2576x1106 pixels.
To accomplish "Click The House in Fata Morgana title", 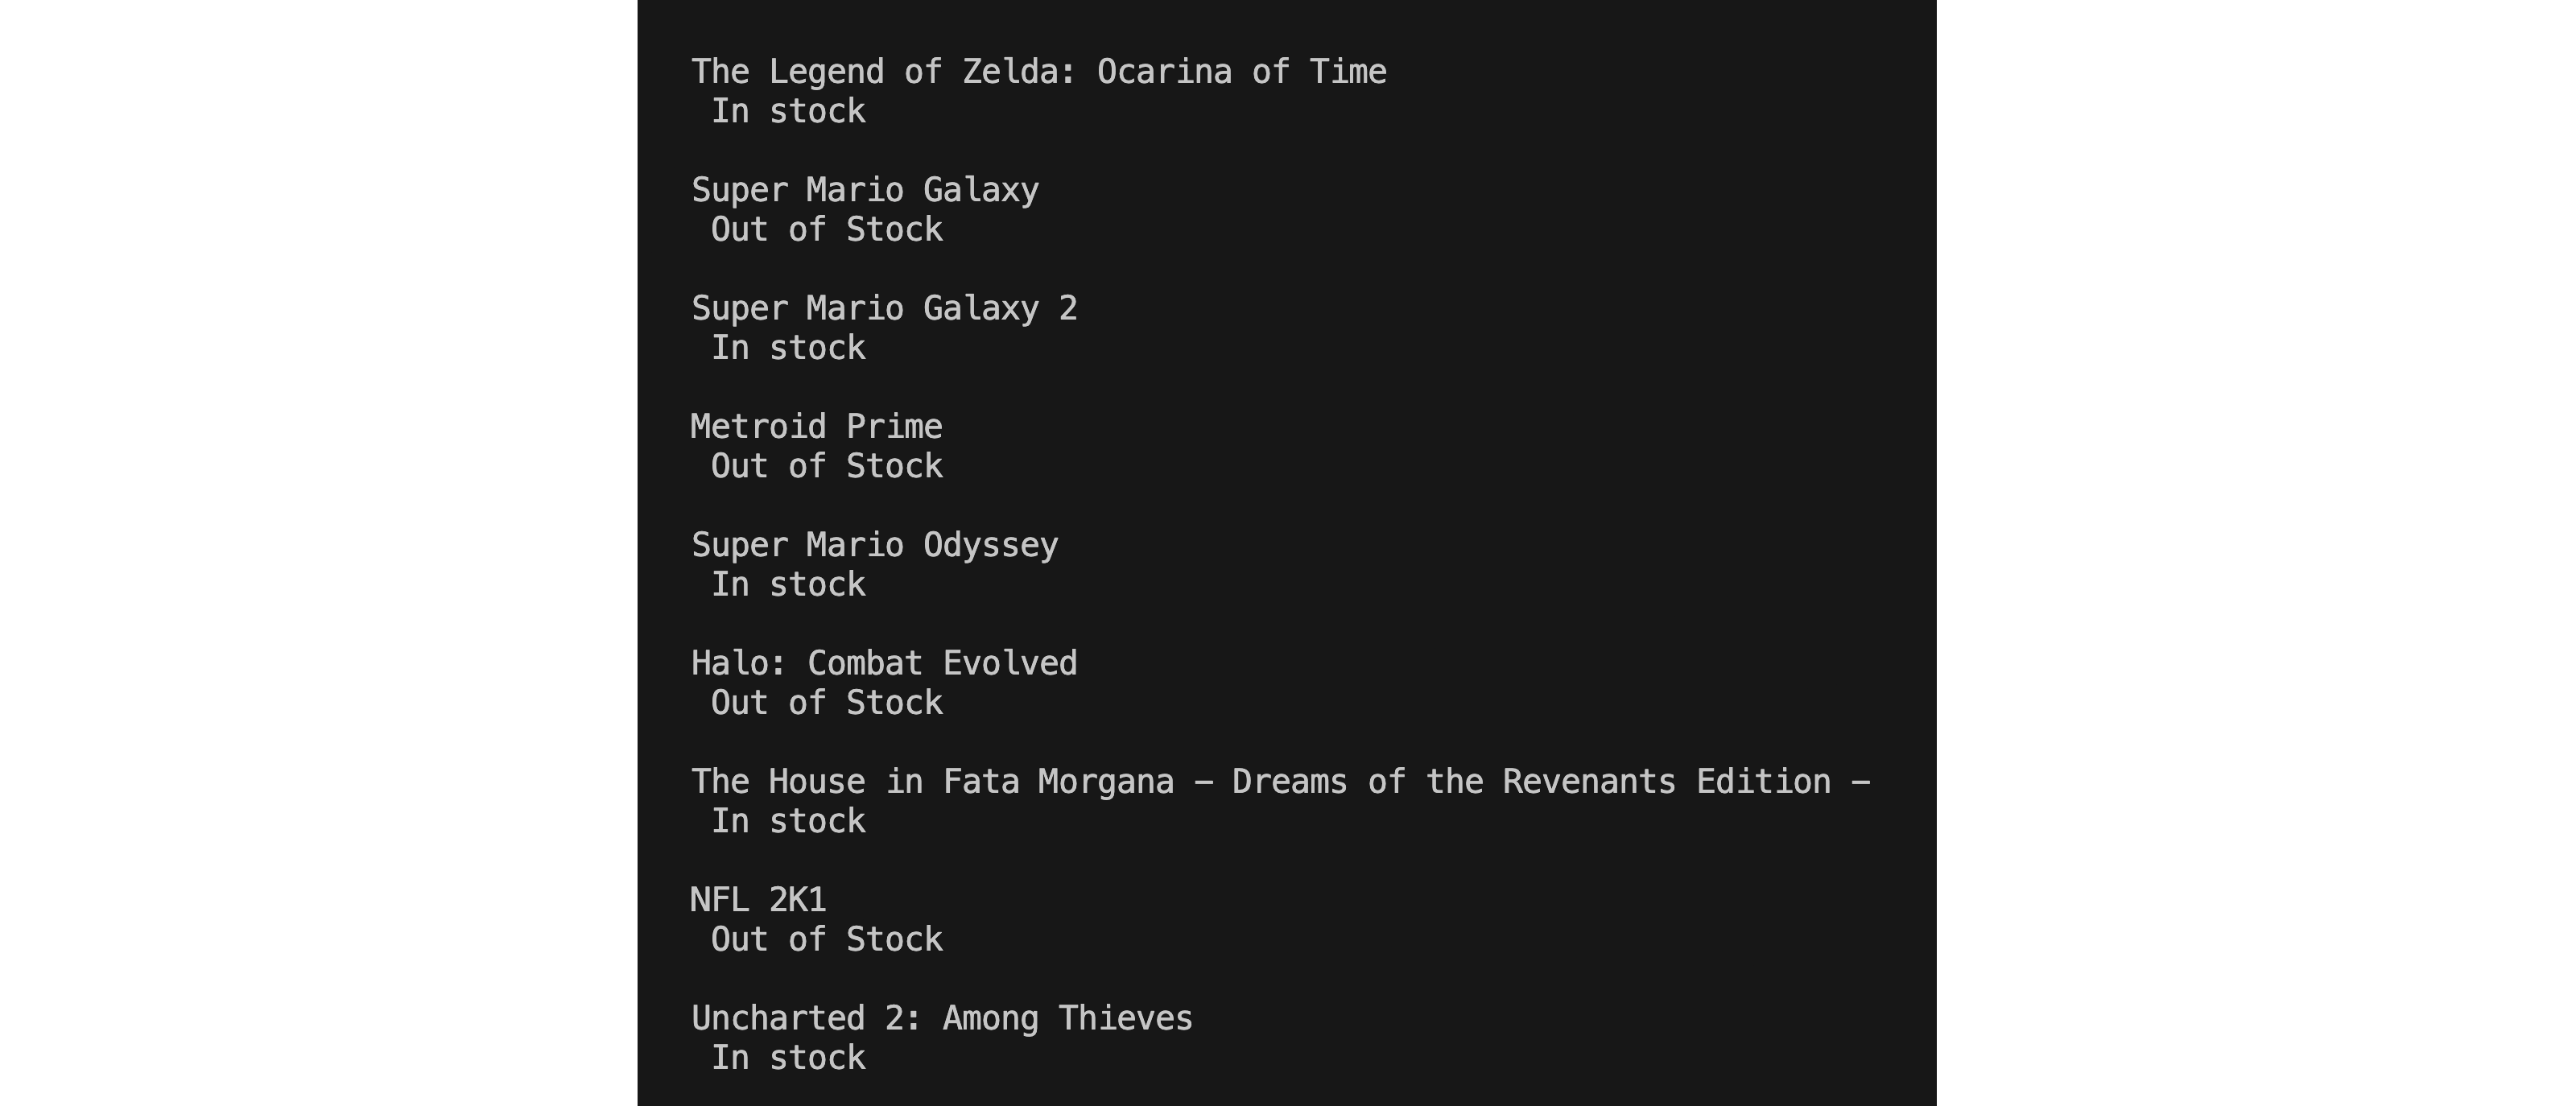I will click(1281, 782).
